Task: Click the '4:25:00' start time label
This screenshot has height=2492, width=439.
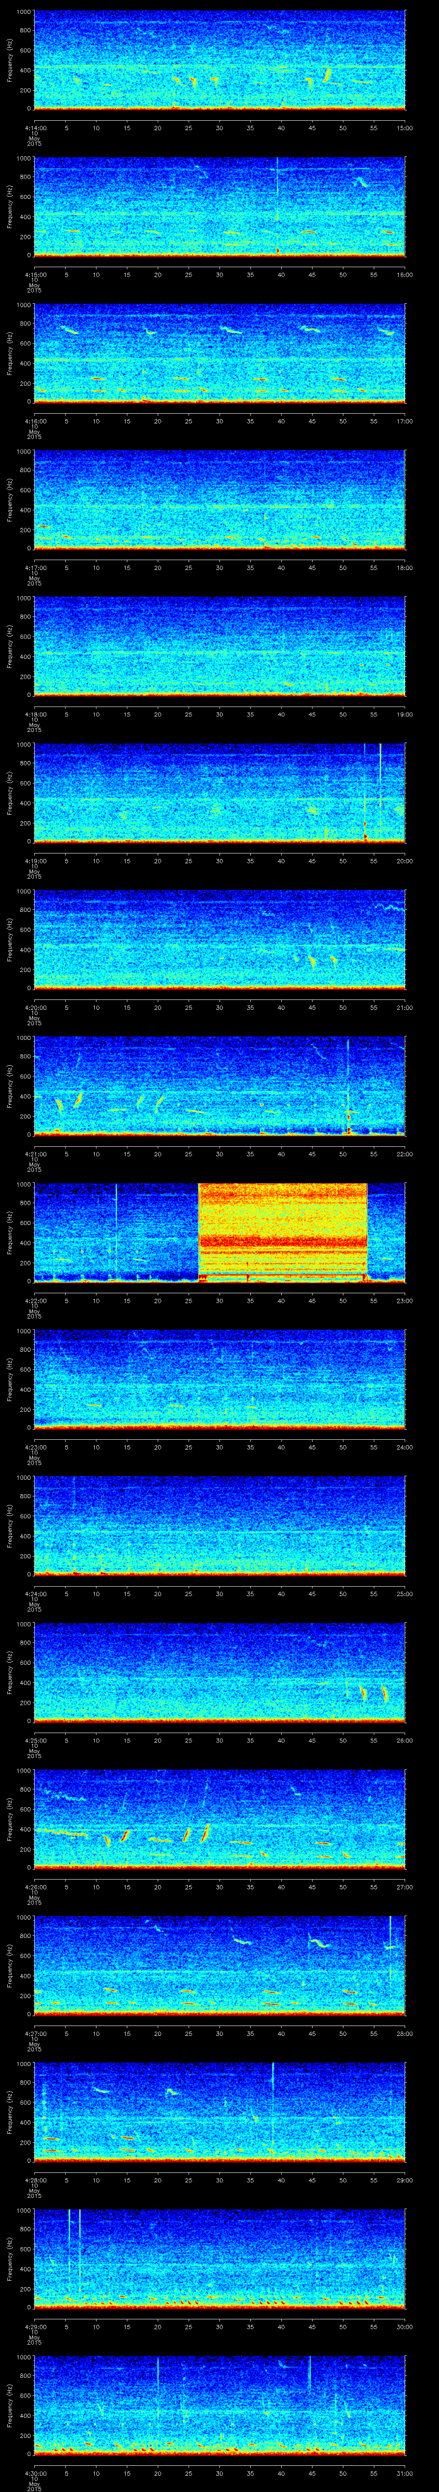Action: (x=35, y=1741)
